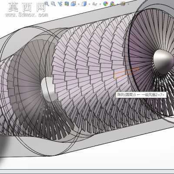Expand the Display Style dropdown arrow
The height and width of the screenshot is (174, 174).
click(89, 4)
